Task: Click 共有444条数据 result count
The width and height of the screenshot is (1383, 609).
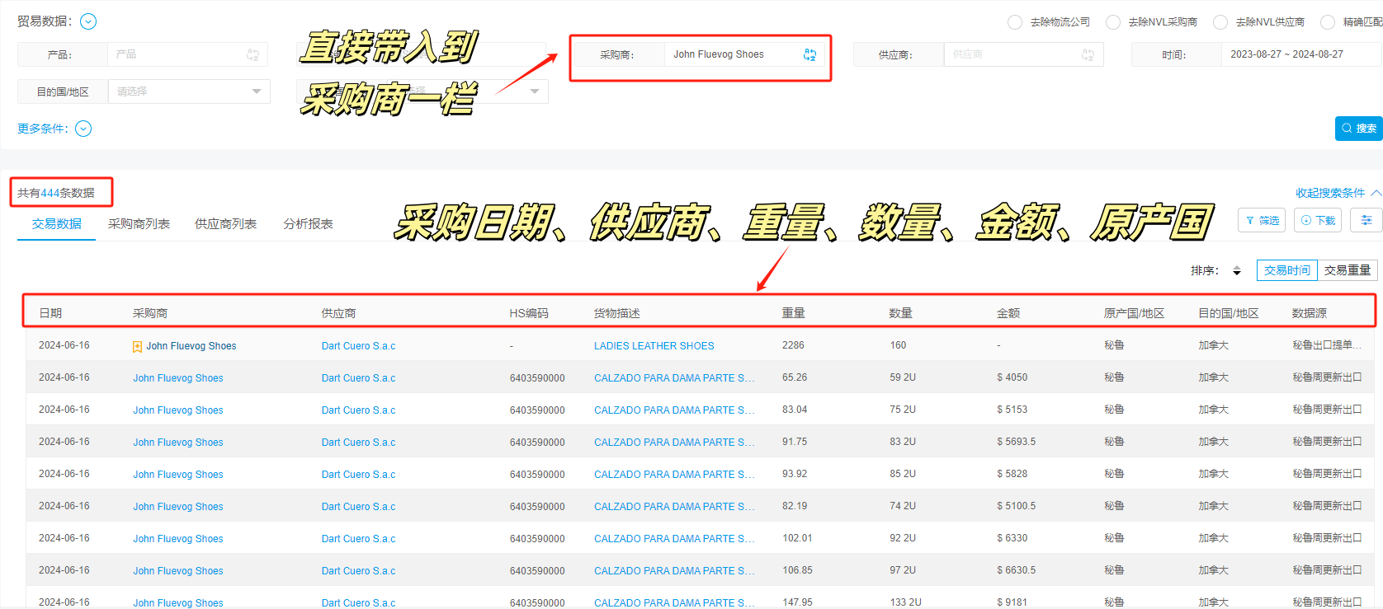Action: [x=56, y=193]
